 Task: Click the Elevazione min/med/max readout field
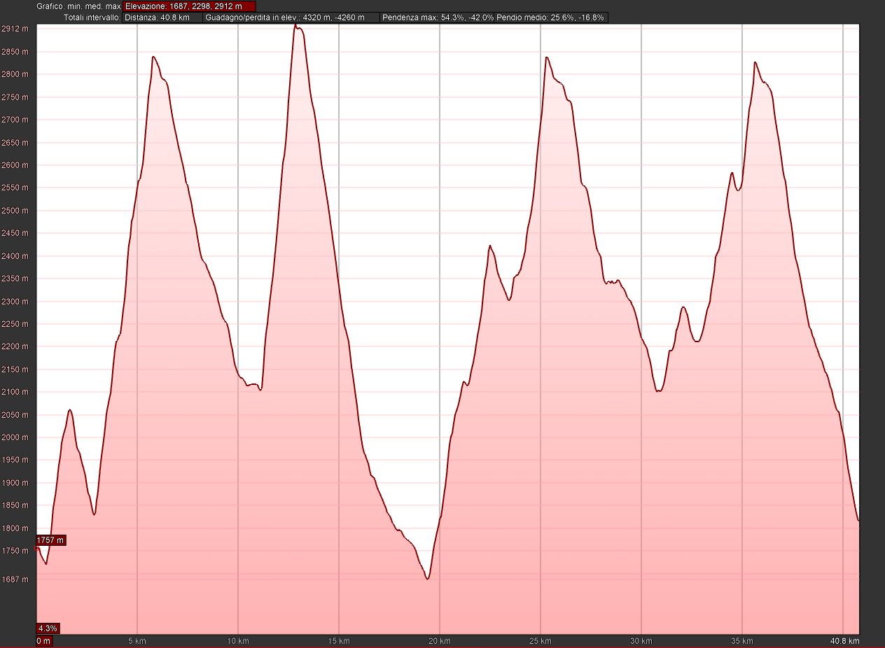189,6
